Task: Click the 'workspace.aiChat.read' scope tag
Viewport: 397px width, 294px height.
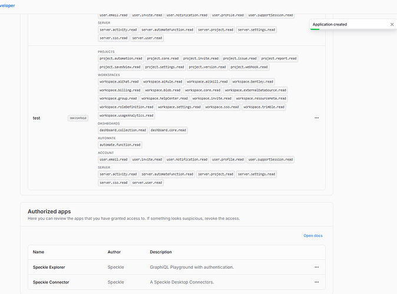Action: (x=119, y=82)
